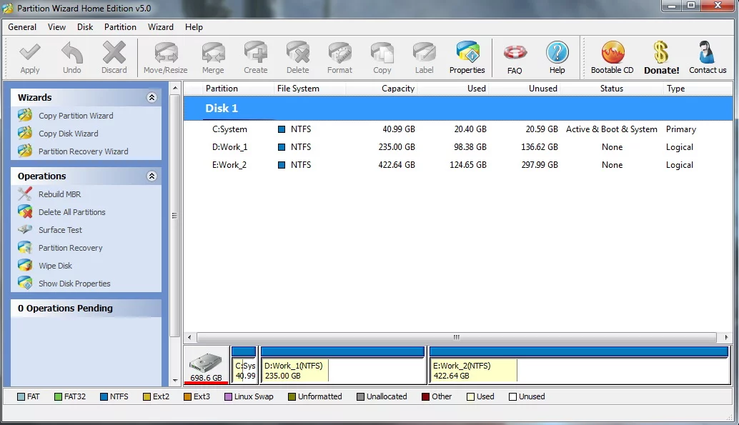This screenshot has width=739, height=425.
Task: Click the Help question mark icon
Action: [557, 54]
